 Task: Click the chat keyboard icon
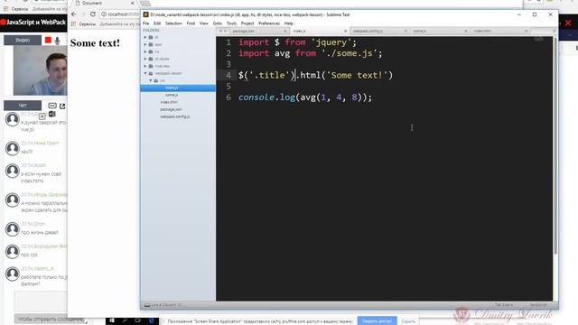52,106
